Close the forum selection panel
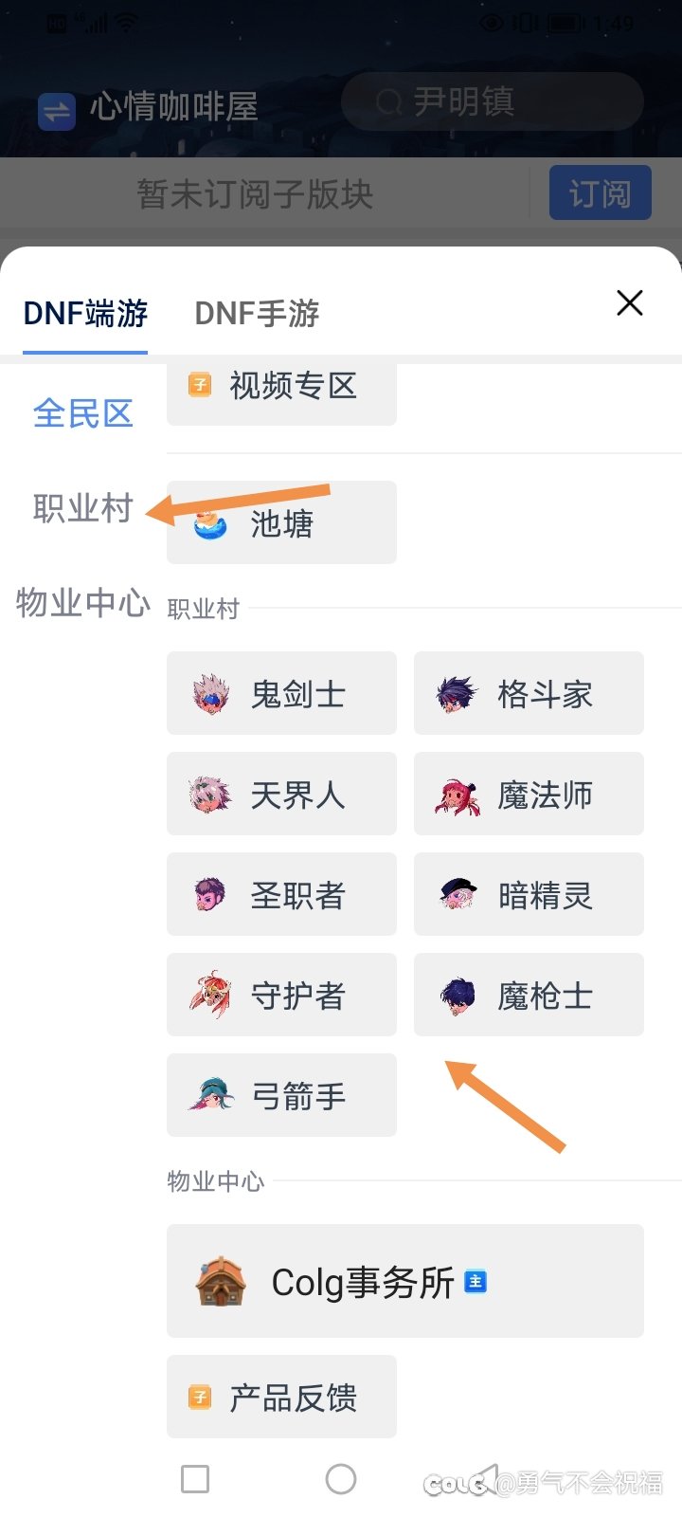Screen dimensions: 682x1517 coord(630,303)
